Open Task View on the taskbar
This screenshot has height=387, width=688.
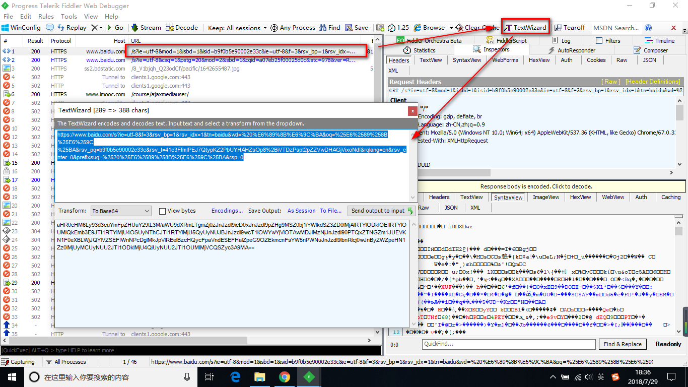coord(210,377)
